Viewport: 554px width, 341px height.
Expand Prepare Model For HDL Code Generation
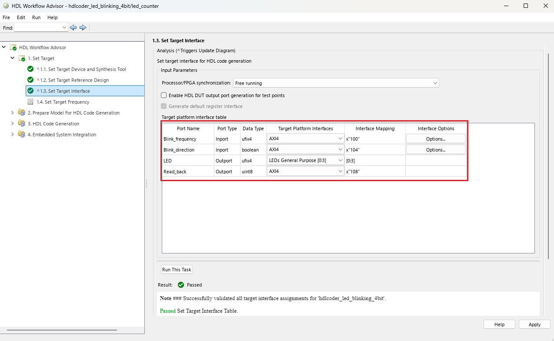pos(12,112)
